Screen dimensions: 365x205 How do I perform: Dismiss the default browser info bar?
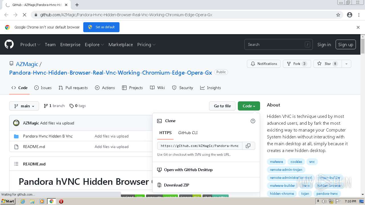pos(358,27)
